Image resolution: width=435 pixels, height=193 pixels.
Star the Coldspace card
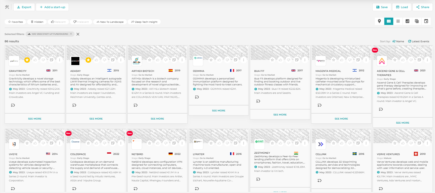[88, 143]
